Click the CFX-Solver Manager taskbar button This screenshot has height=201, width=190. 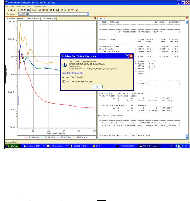[x=150, y=146]
